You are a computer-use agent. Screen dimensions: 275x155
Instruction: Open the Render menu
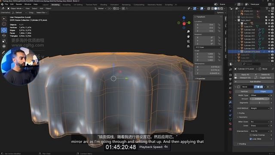point(19,4)
